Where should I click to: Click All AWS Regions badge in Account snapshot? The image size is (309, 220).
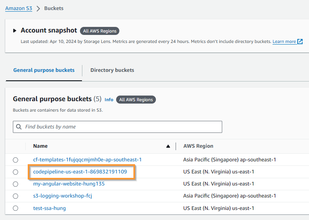100,31
